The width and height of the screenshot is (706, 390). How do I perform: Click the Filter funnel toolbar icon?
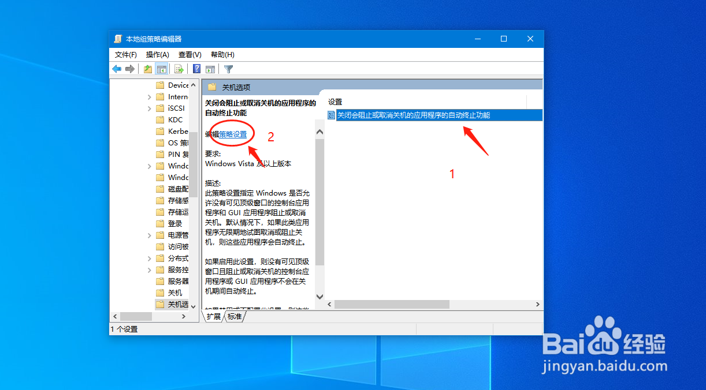(229, 69)
